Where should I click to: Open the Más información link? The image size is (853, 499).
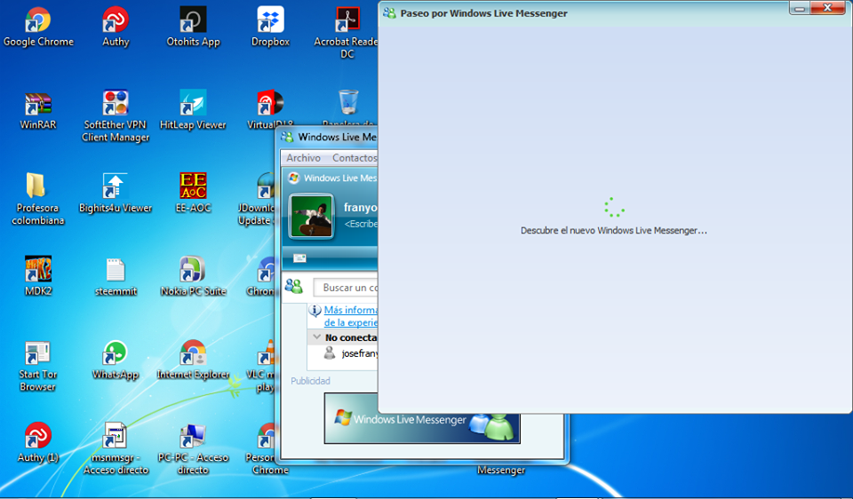tap(350, 316)
